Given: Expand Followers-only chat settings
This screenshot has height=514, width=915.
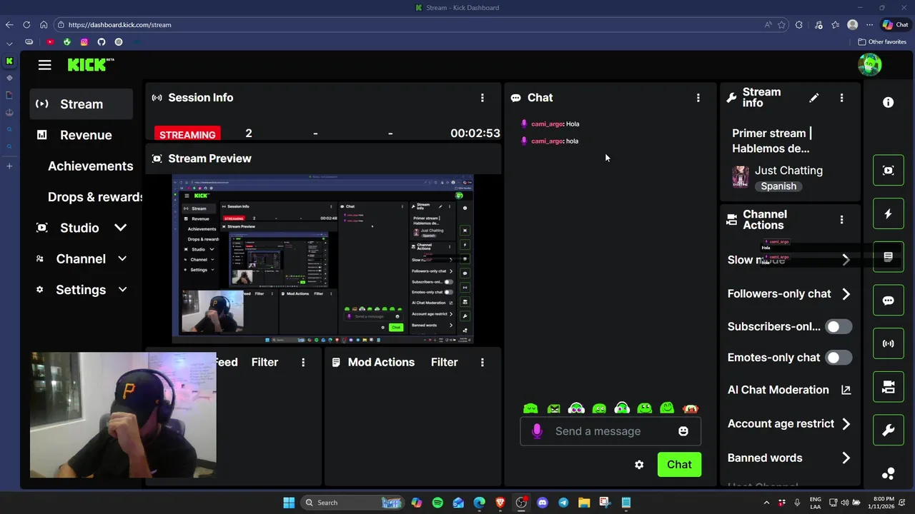Looking at the screenshot, I should click(x=846, y=294).
